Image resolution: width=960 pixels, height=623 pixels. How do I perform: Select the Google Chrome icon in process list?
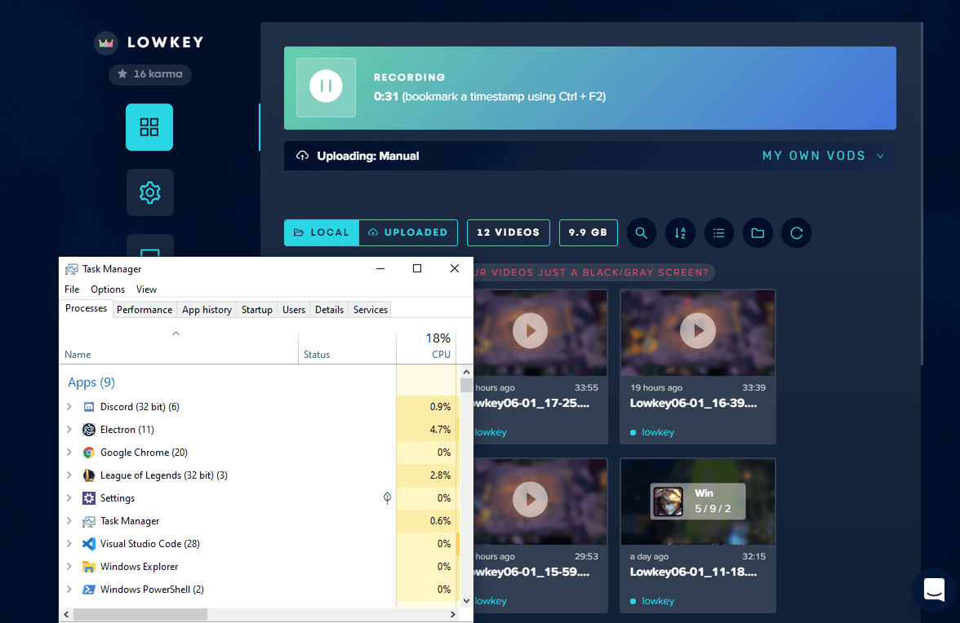(x=89, y=453)
